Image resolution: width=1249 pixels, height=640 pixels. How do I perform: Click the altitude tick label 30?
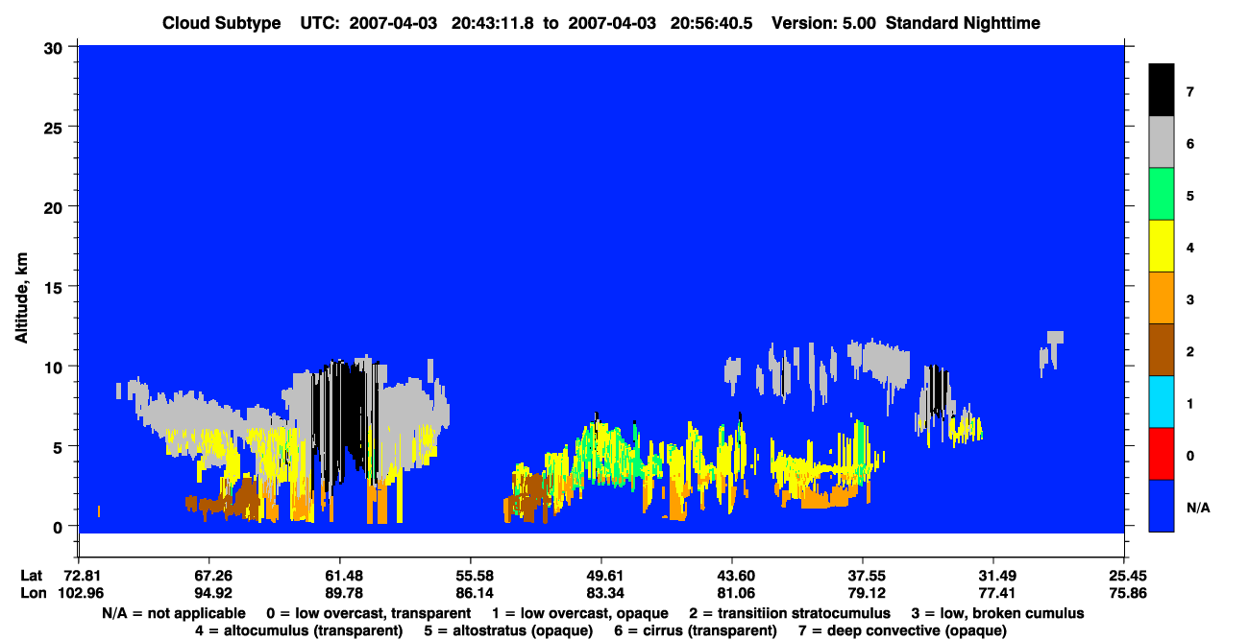(56, 47)
